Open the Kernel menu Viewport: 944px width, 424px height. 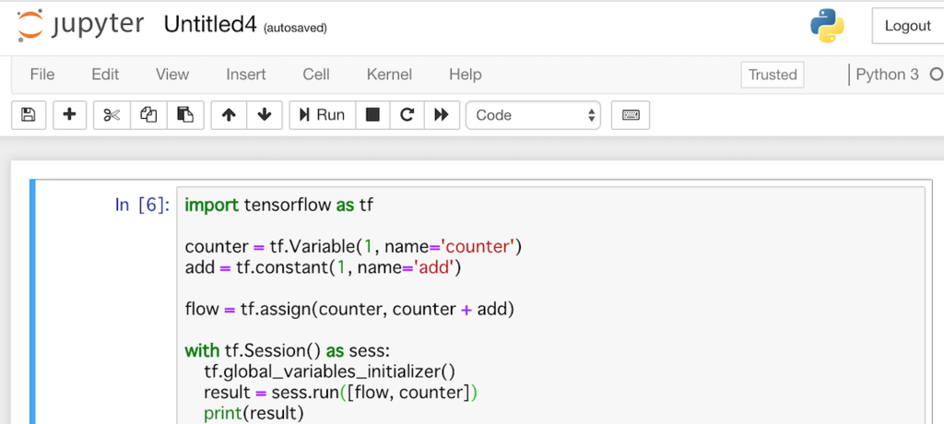(389, 75)
